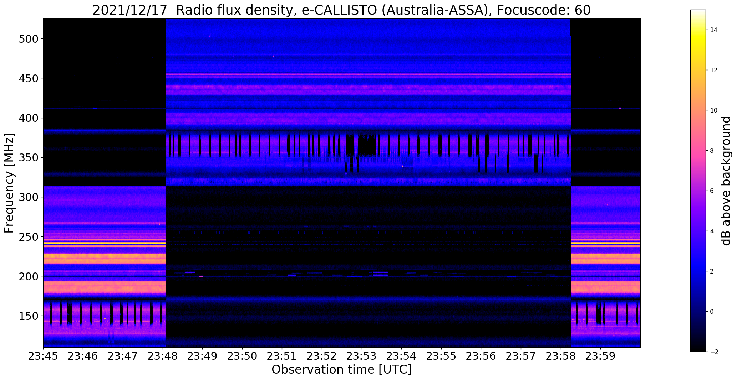Image resolution: width=737 pixels, height=380 pixels.
Task: Click the 23:56 time tick label
Action: click(481, 356)
